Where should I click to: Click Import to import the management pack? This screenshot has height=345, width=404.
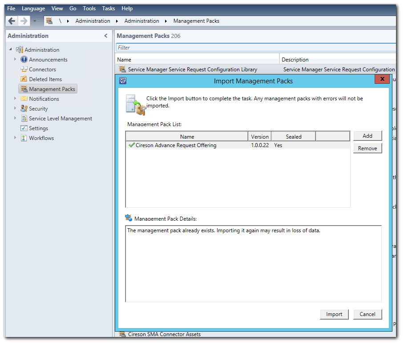(334, 314)
